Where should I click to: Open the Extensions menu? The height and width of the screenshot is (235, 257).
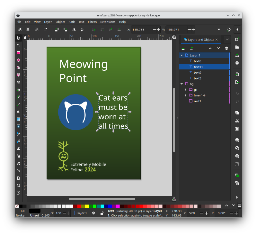pos(108,22)
